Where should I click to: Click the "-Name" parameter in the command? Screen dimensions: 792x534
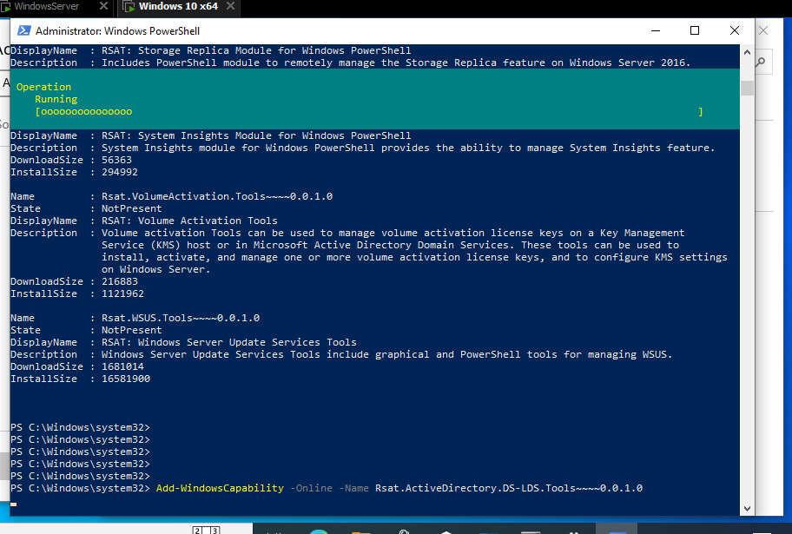353,488
